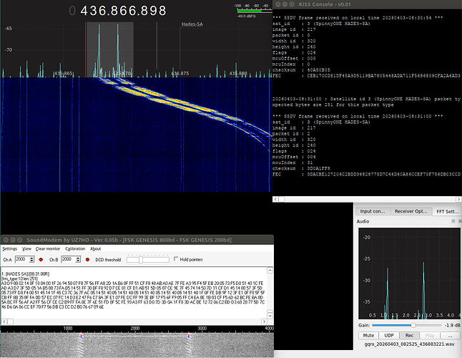Click 'checksum : 40A50B05' line in KISS Console
This screenshot has height=358, width=462.
click(x=301, y=70)
